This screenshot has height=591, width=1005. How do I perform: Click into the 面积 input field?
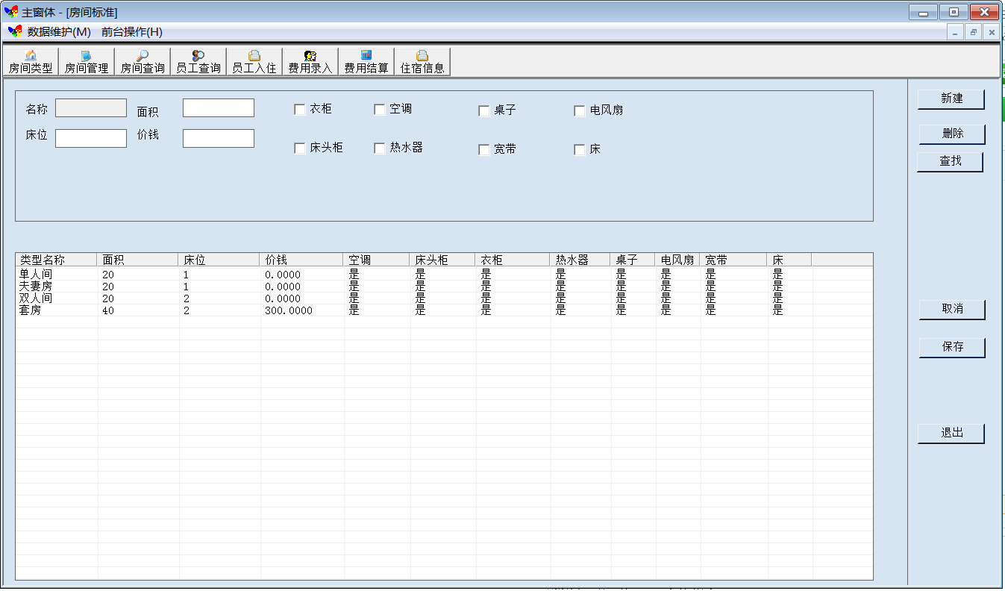(x=219, y=108)
